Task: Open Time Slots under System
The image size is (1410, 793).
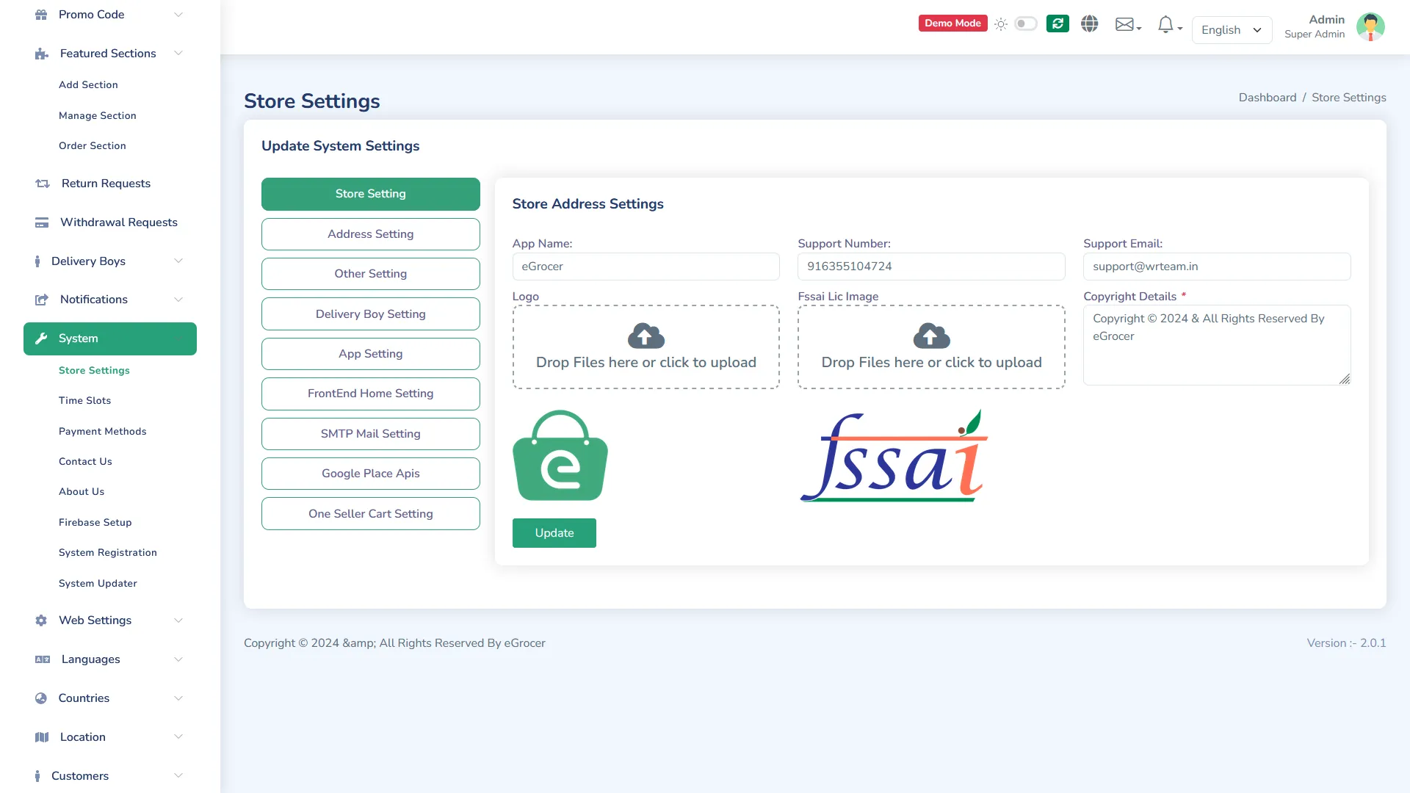Action: pyautogui.click(x=85, y=401)
